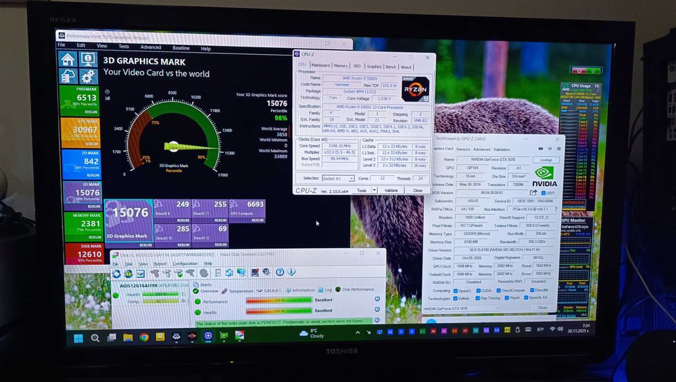The width and height of the screenshot is (676, 382).
Task: Open the system information monitor icon
Action: pos(88,59)
